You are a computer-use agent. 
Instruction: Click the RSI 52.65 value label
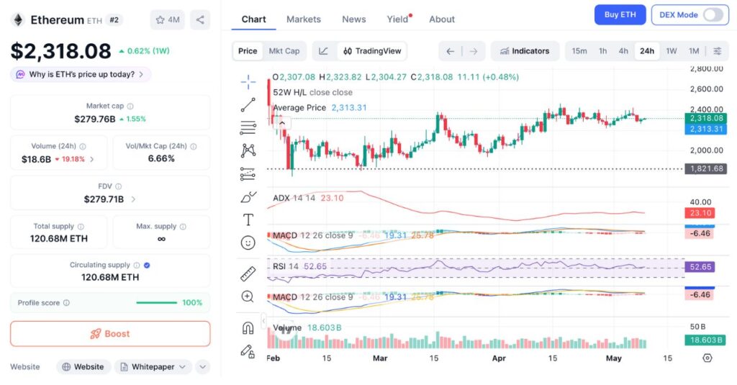pyautogui.click(x=700, y=266)
